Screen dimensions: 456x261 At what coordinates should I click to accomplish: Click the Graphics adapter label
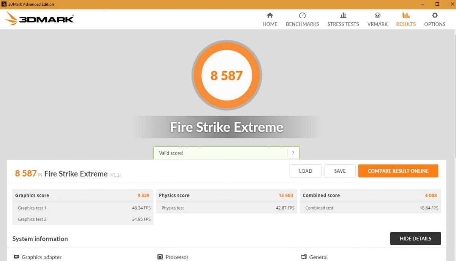(41, 257)
